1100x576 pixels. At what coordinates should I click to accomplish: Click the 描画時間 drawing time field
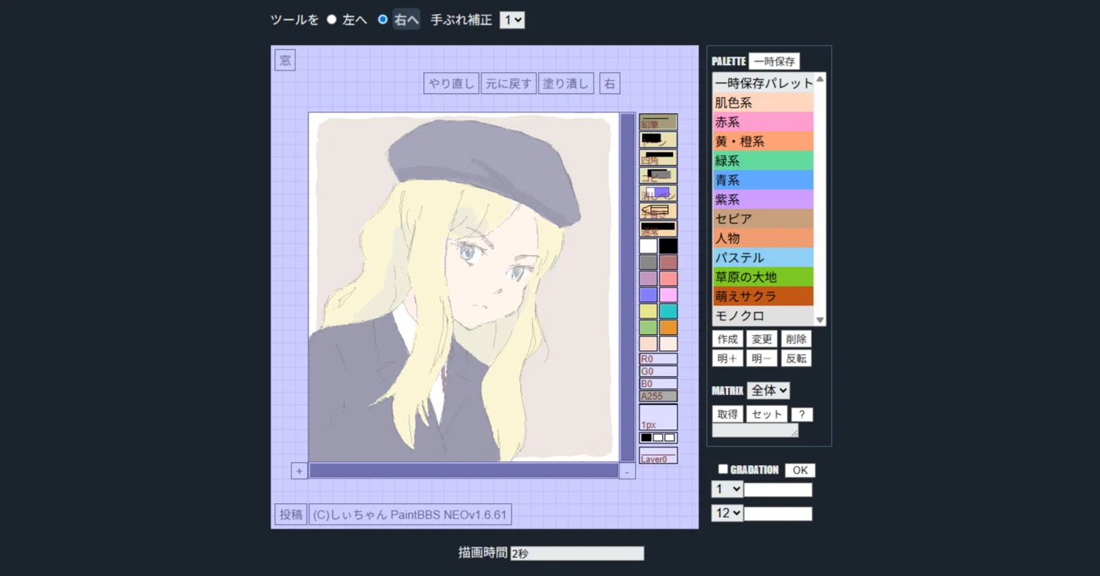point(577,554)
